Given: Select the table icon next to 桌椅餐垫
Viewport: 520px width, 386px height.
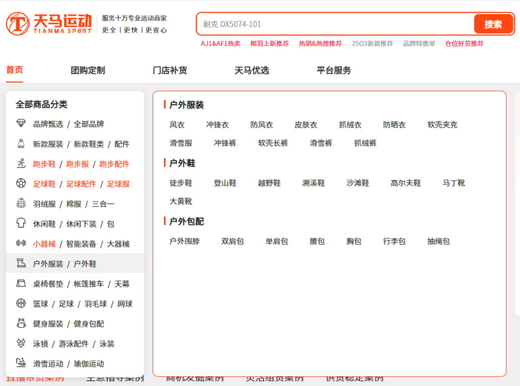Looking at the screenshot, I should (x=21, y=284).
